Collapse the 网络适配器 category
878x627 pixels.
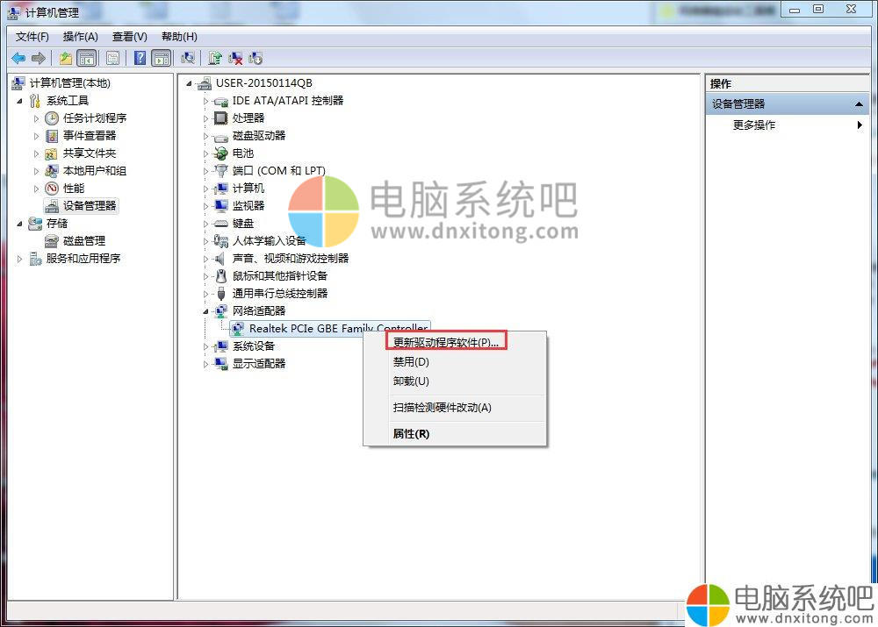tap(205, 311)
